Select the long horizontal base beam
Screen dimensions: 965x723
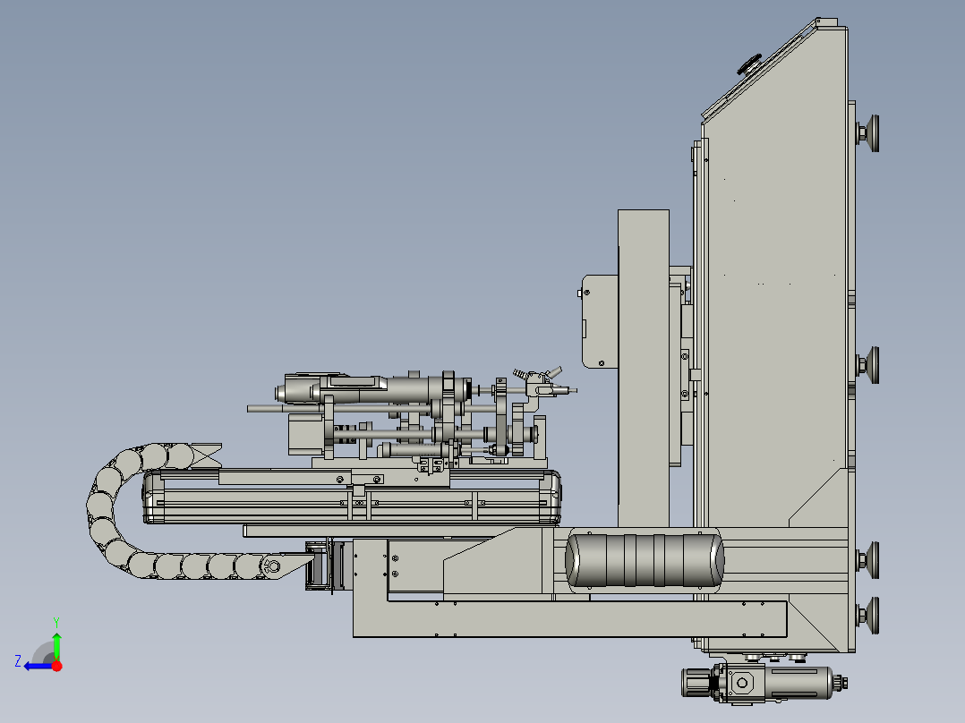[x=569, y=619]
